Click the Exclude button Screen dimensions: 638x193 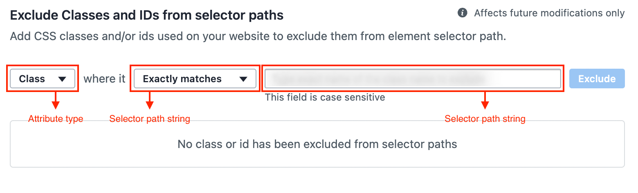click(x=597, y=79)
